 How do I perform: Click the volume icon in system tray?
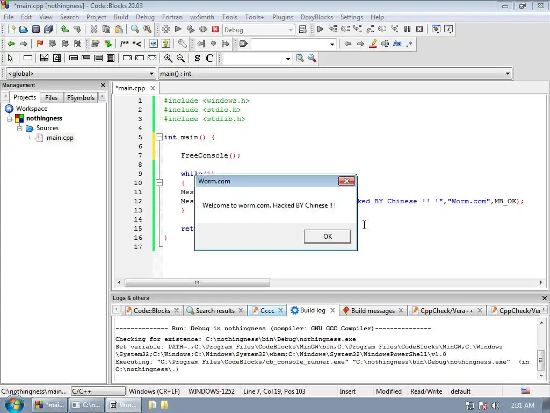point(496,405)
